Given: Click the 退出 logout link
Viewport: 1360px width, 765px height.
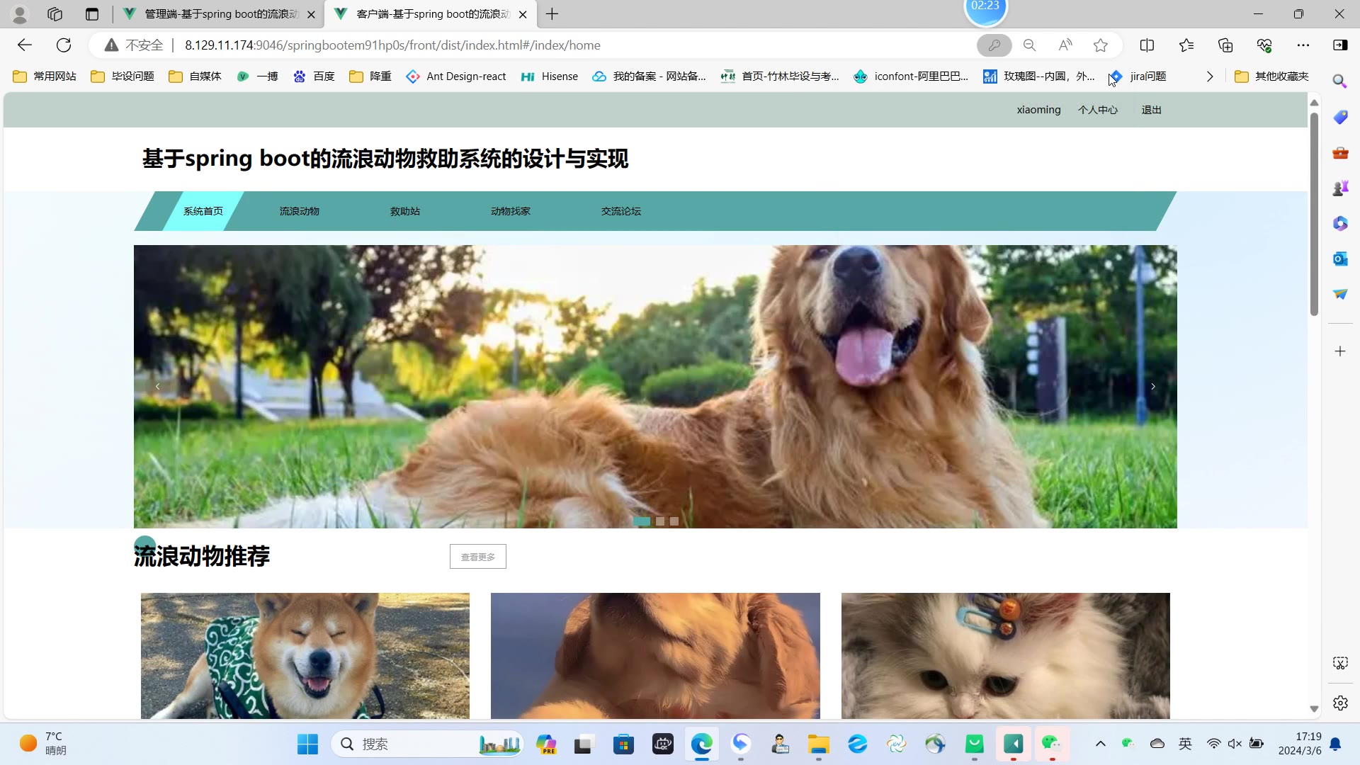Looking at the screenshot, I should 1151,110.
